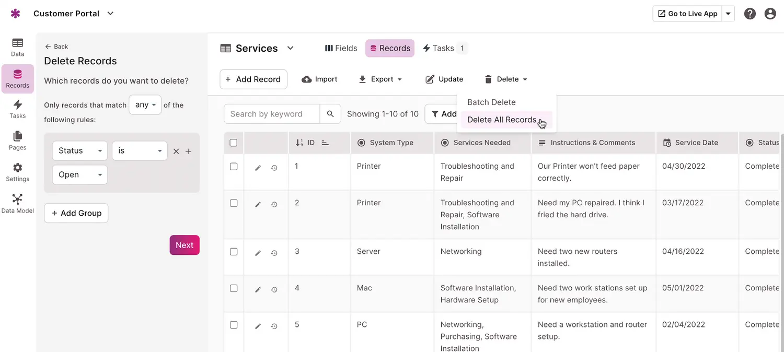This screenshot has height=352, width=784.
Task: Select all records with header checkbox
Action: 234,143
